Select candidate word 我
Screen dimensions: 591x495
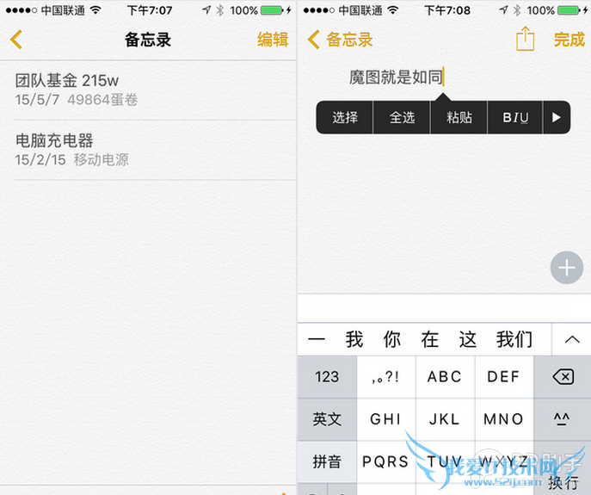(x=354, y=339)
